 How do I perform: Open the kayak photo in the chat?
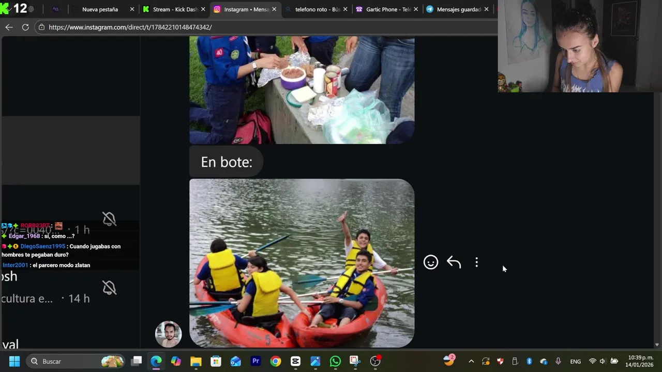click(302, 263)
